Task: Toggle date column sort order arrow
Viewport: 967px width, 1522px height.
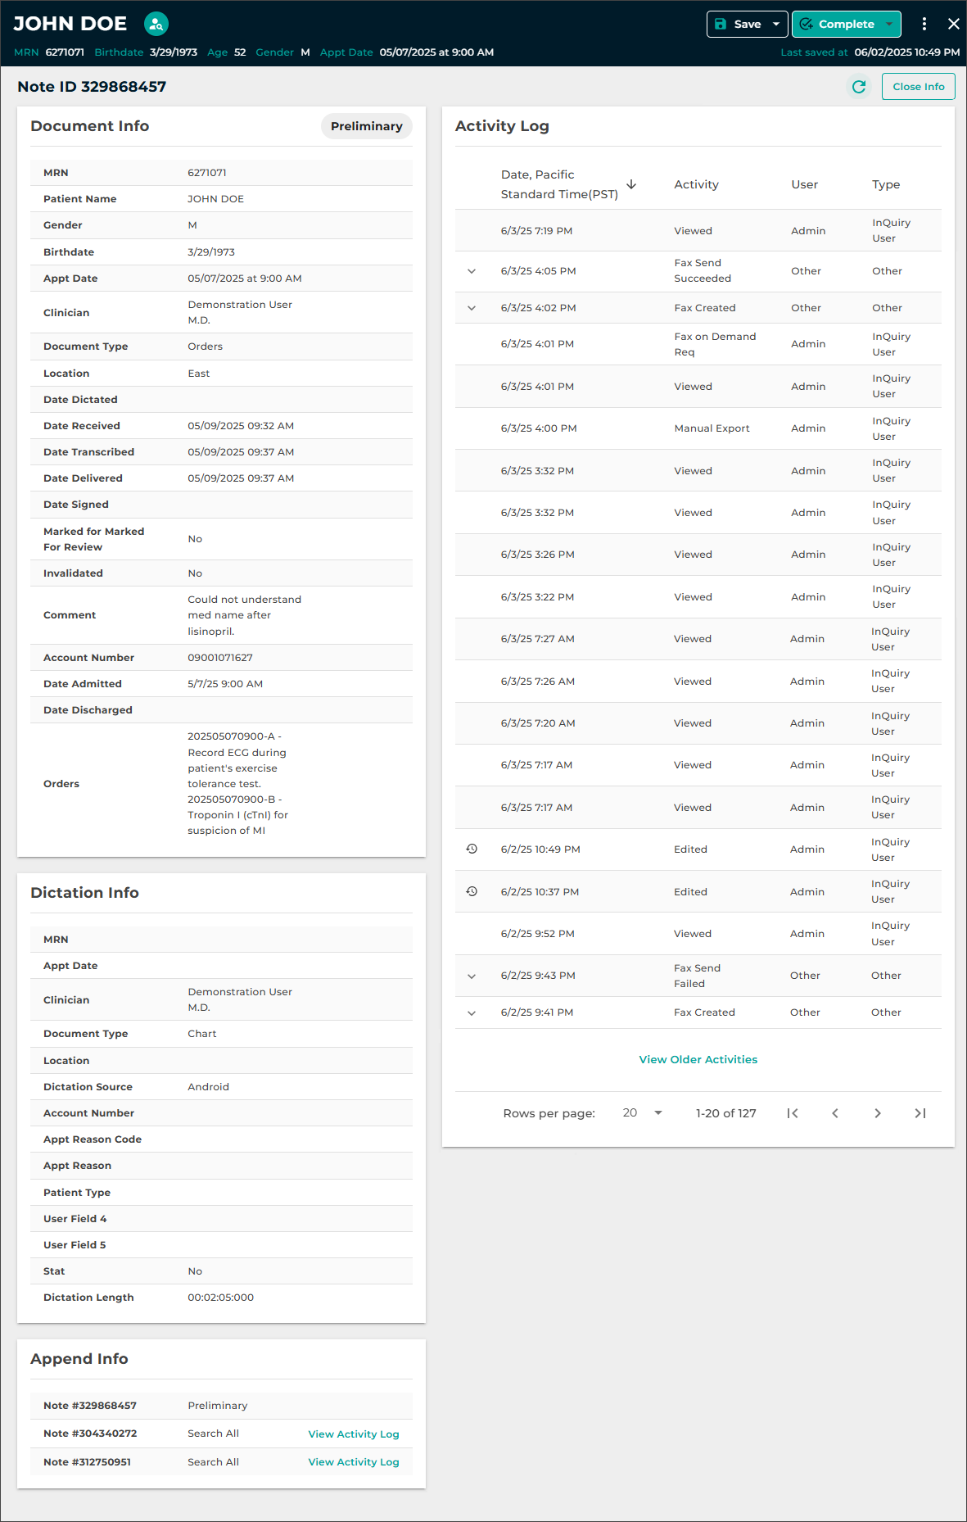Action: tap(631, 184)
